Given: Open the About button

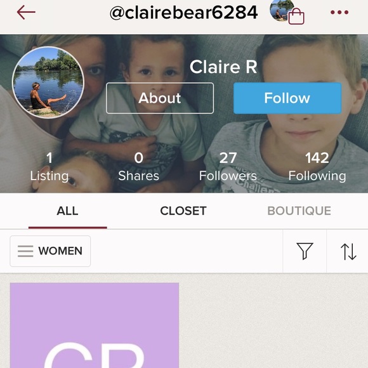Looking at the screenshot, I should pos(160,98).
